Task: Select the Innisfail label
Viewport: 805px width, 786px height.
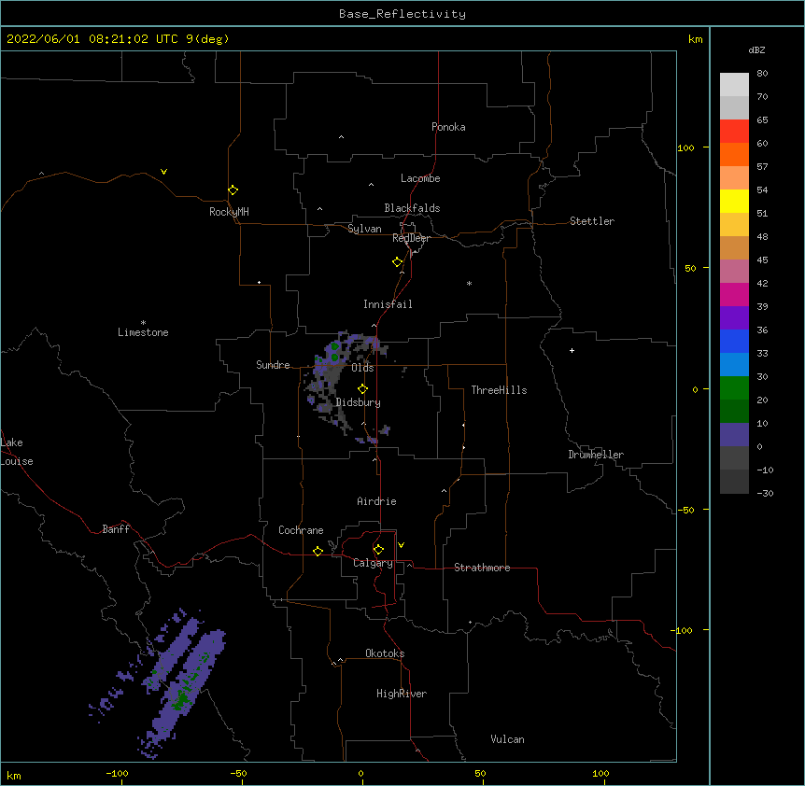Action: click(388, 304)
